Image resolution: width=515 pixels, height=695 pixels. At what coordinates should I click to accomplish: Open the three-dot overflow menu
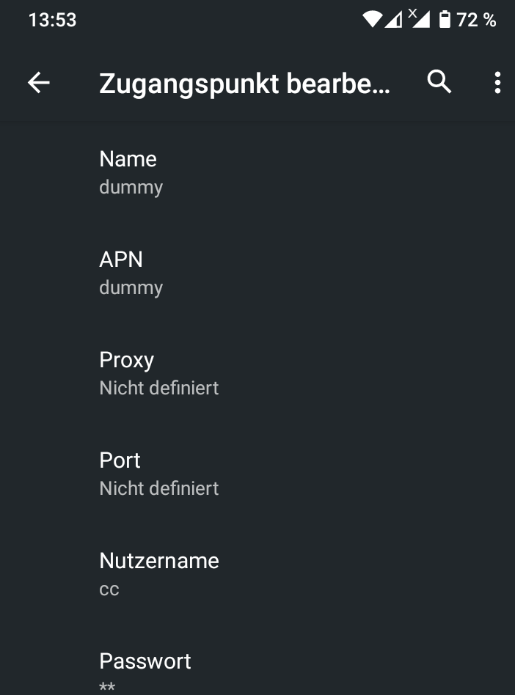(497, 83)
